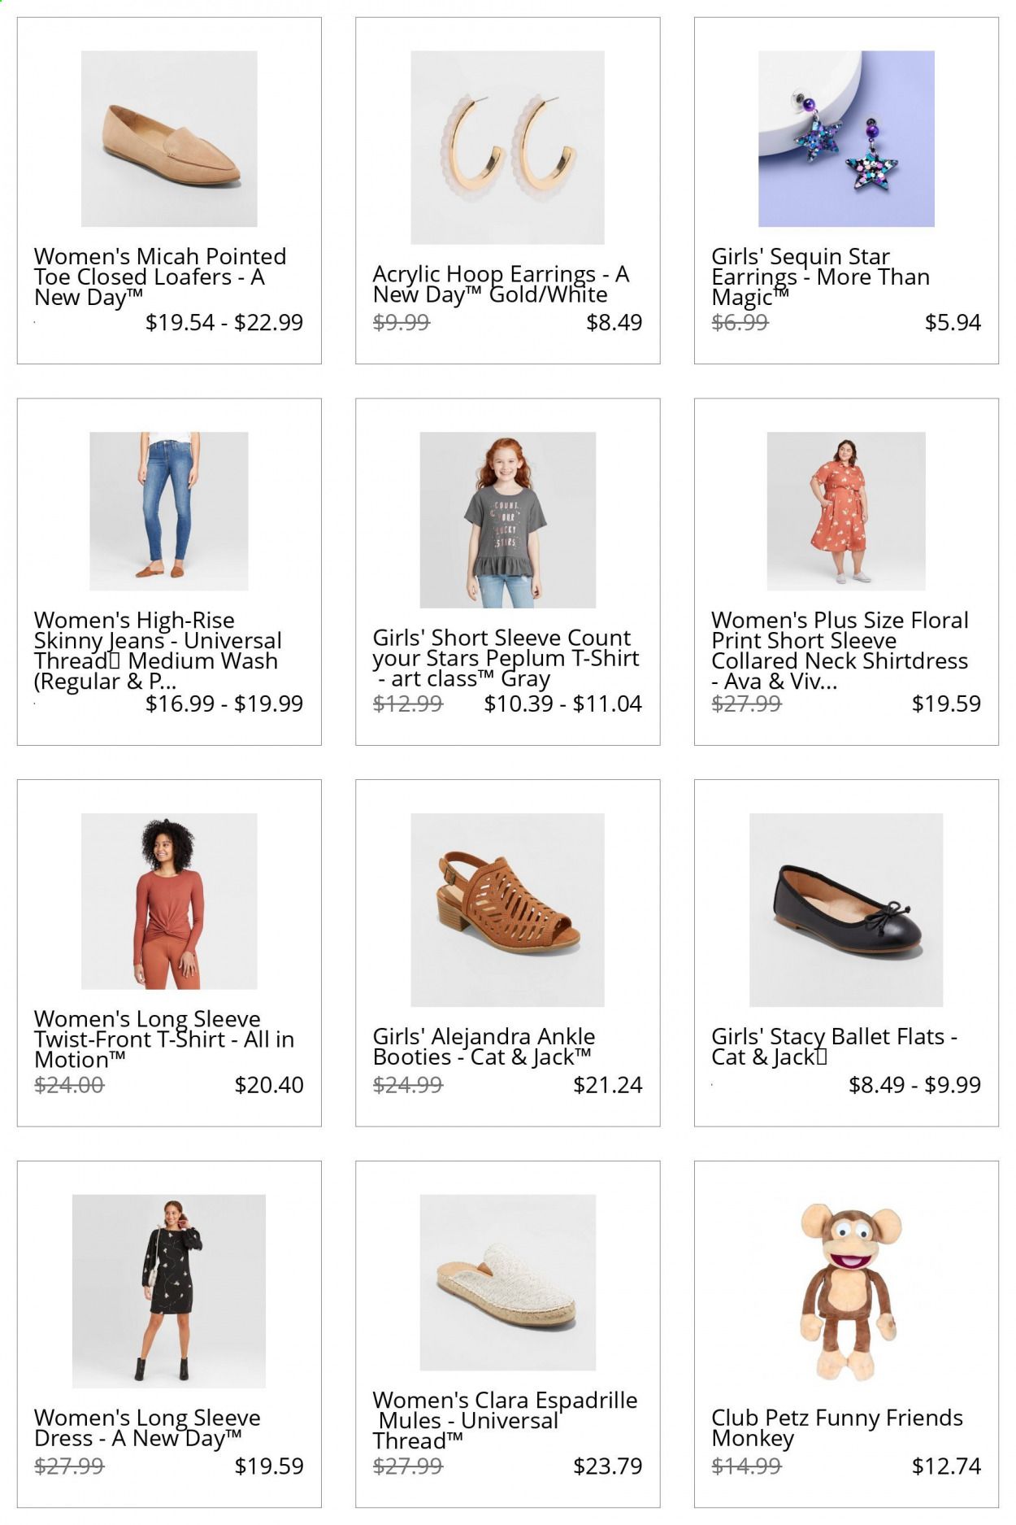Select the Twist-Front T-Shirt model image
This screenshot has height=1525, width=1016.
169,901
